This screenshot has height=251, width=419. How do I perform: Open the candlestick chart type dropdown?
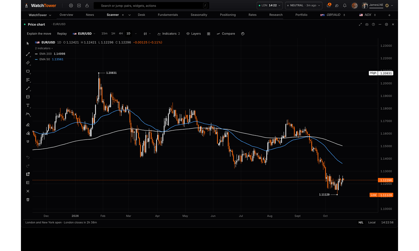[x=147, y=34]
